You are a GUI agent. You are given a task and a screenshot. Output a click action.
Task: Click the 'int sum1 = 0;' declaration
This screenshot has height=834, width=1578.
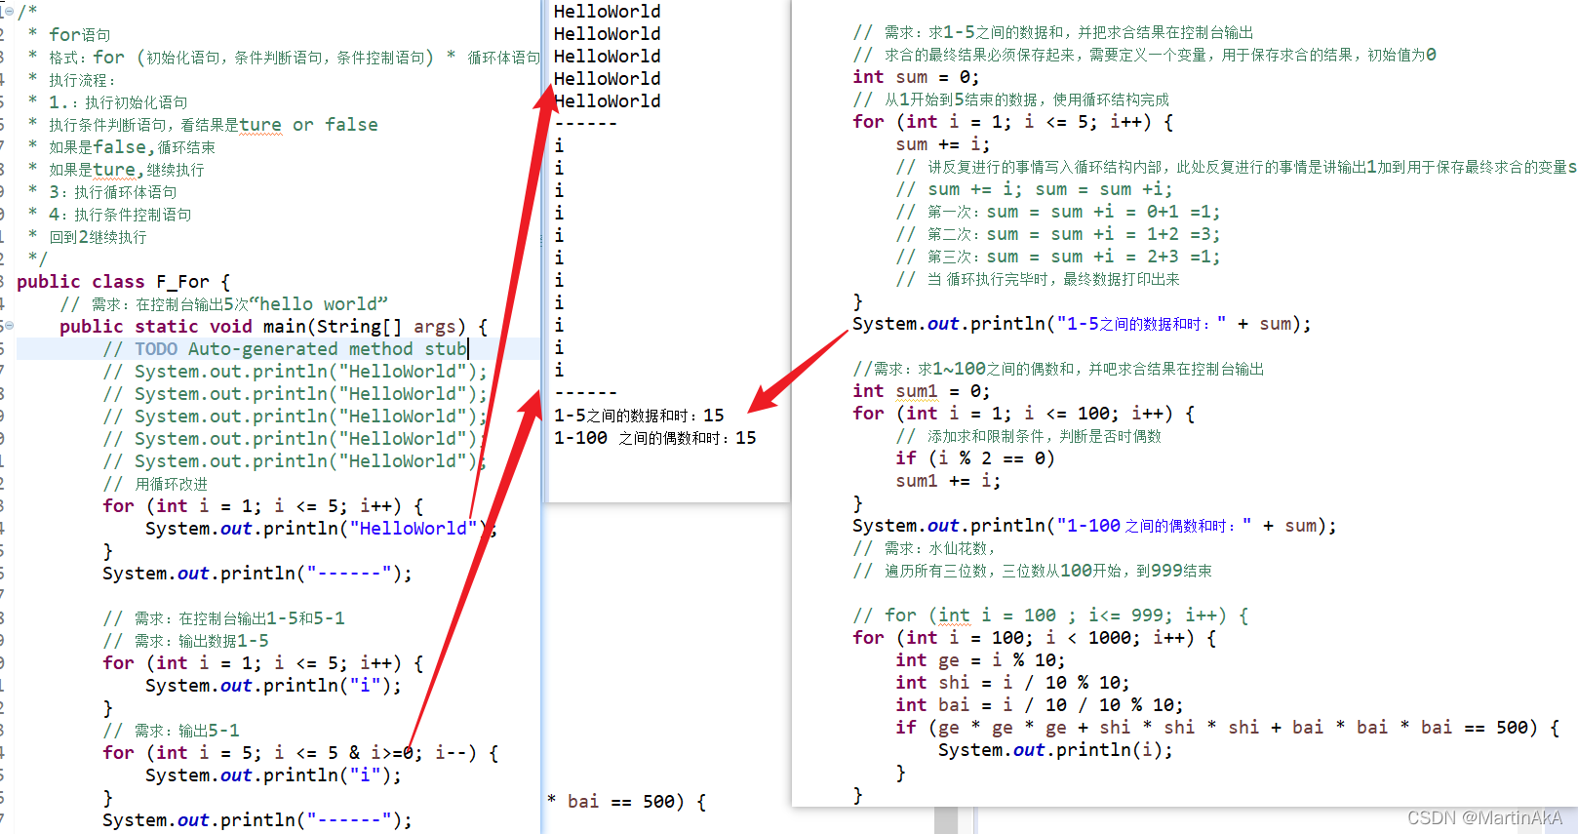pyautogui.click(x=921, y=391)
